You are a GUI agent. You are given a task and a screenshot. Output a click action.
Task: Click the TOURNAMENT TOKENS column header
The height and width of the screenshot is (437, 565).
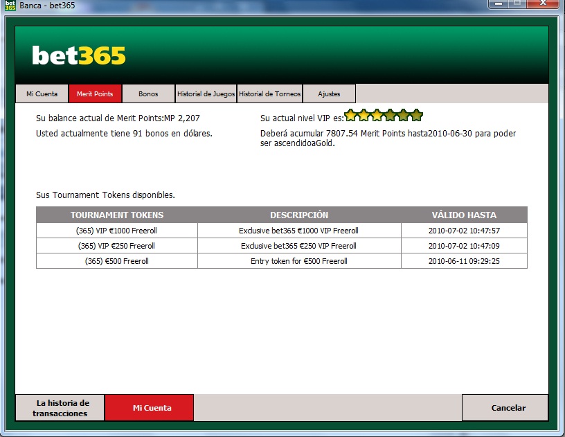pyautogui.click(x=117, y=215)
